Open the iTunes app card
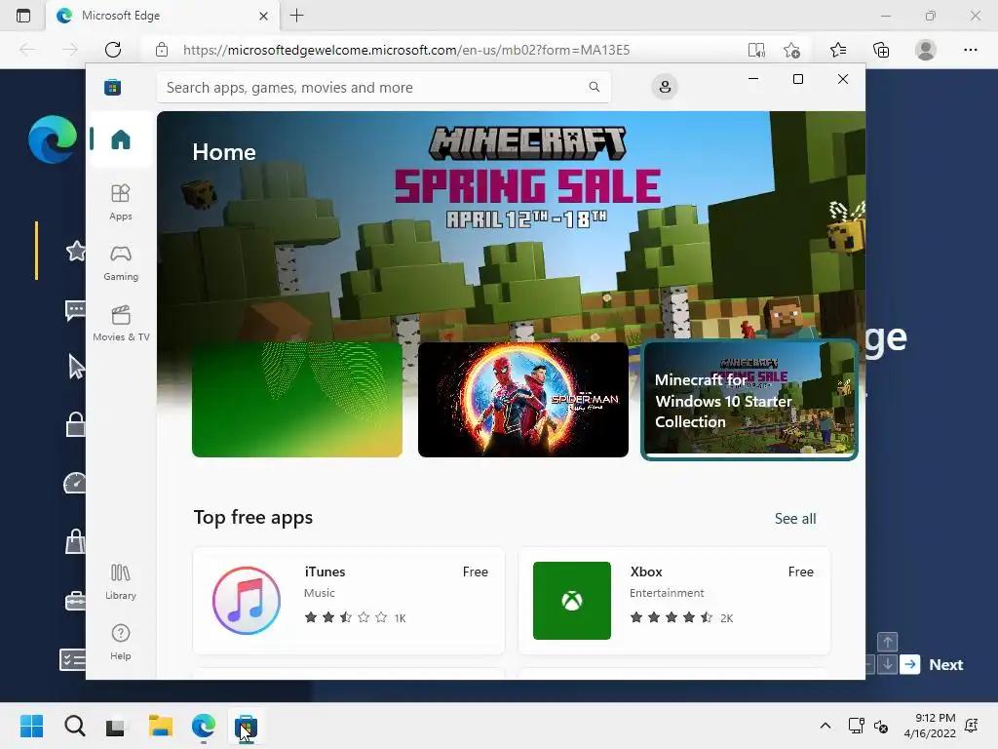The image size is (998, 749). [x=349, y=600]
